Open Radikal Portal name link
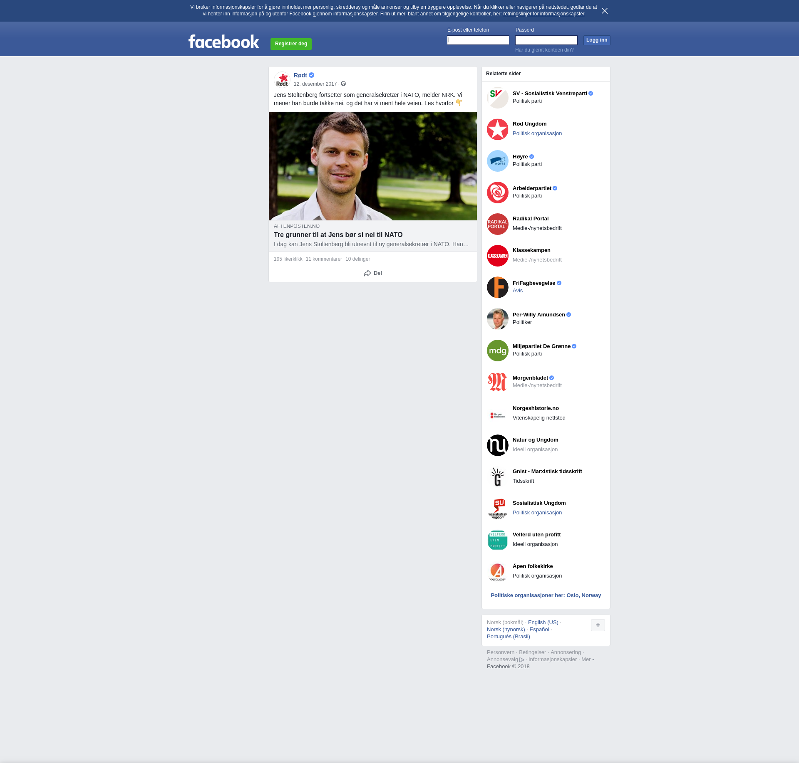Image resolution: width=799 pixels, height=763 pixels. pyautogui.click(x=531, y=219)
